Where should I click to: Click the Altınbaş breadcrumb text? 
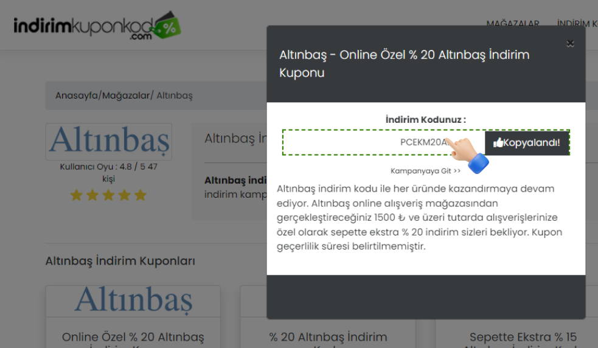tap(175, 96)
